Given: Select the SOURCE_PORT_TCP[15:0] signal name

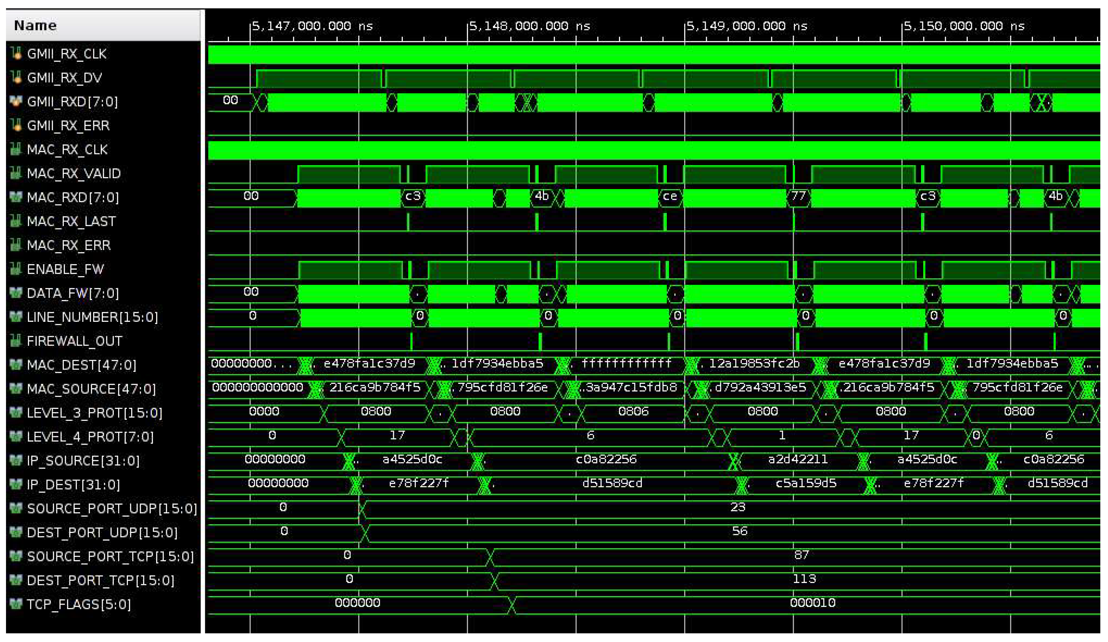Looking at the screenshot, I should (x=110, y=556).
